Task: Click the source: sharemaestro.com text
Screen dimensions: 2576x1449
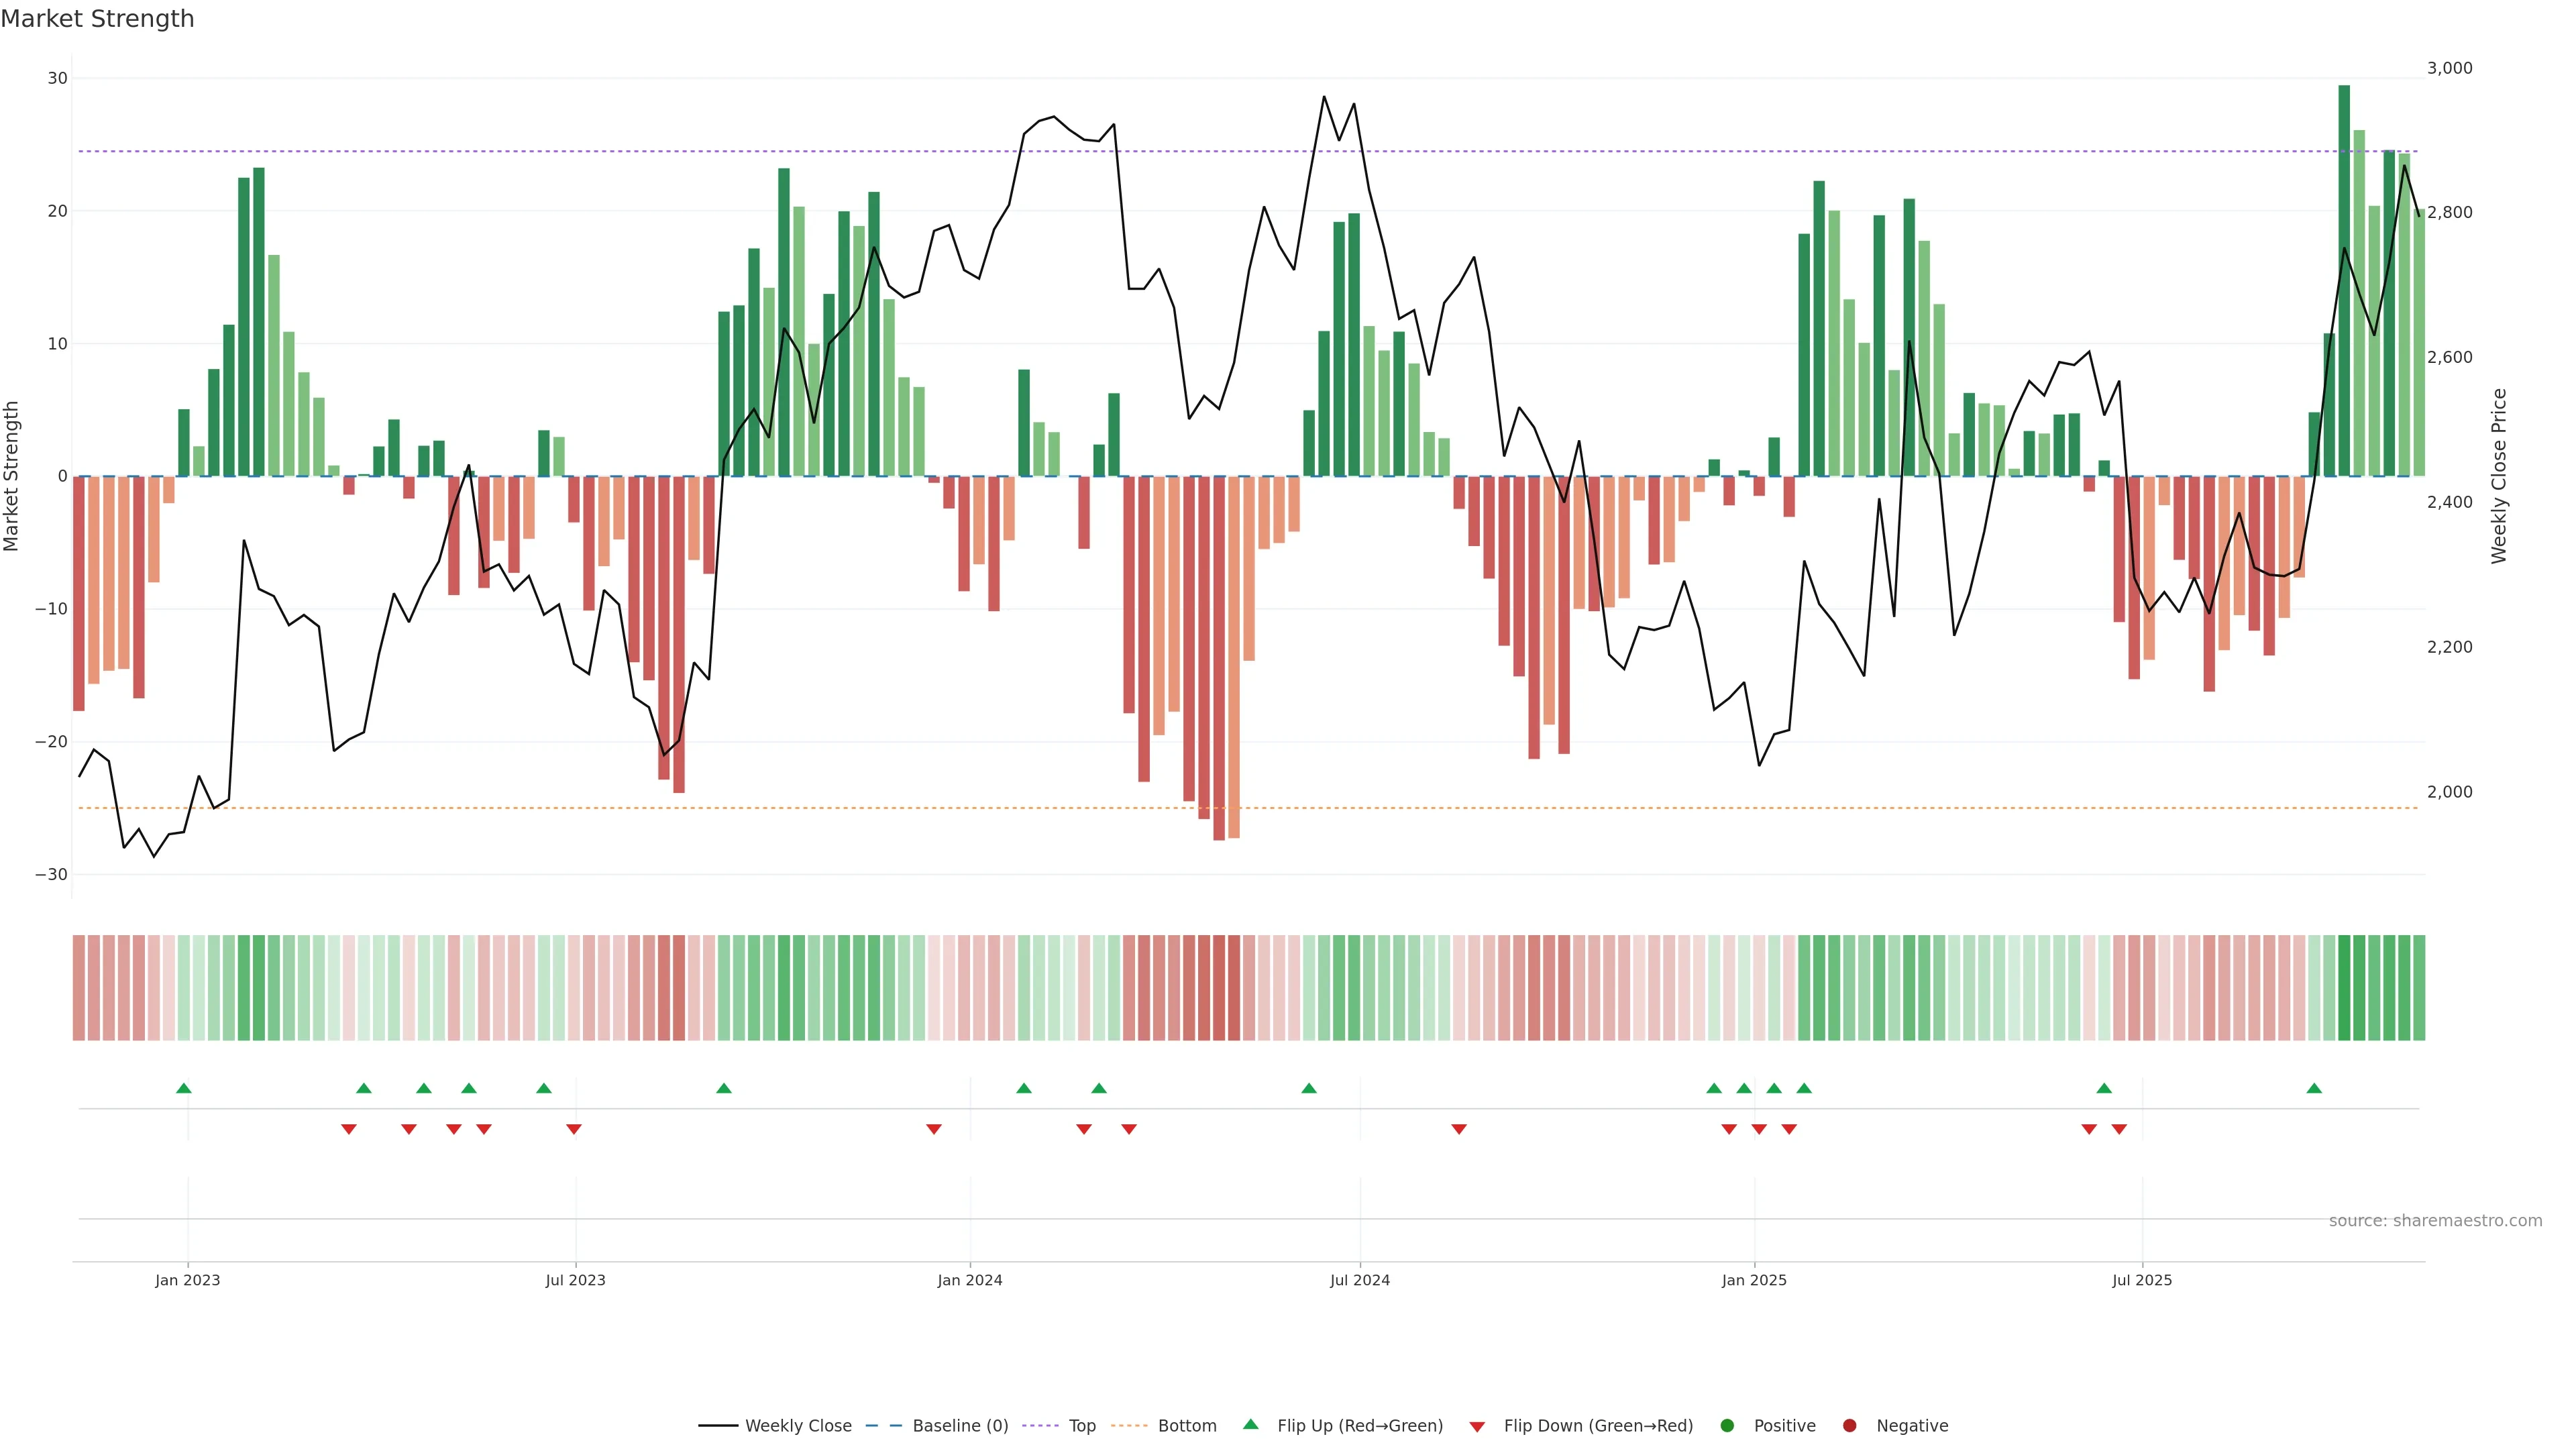Action: click(2435, 1220)
